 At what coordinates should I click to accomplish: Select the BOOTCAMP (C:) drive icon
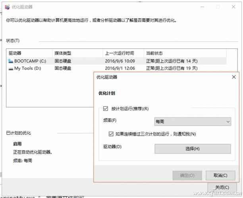coord(11,61)
